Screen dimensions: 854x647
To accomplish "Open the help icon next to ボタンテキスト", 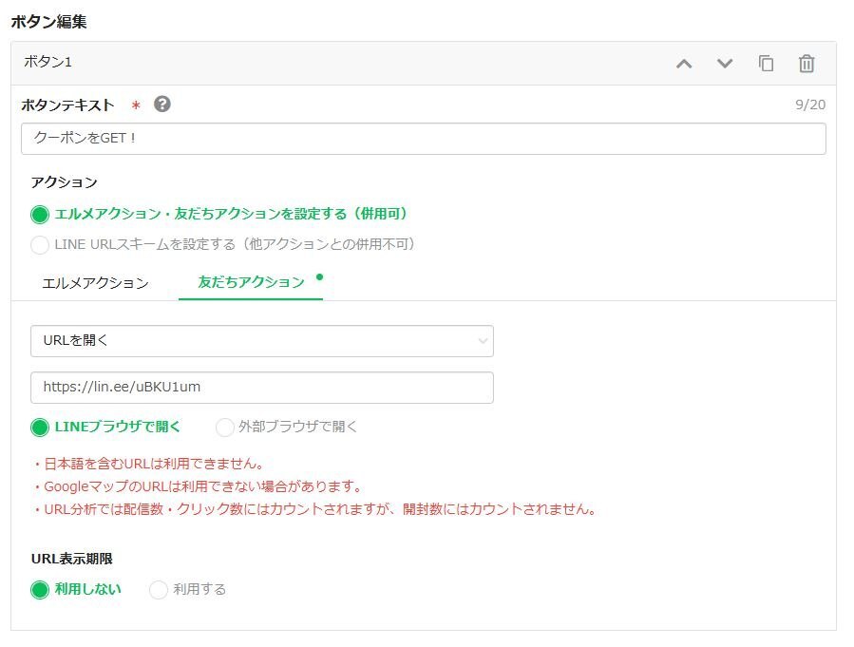I will pos(161,104).
